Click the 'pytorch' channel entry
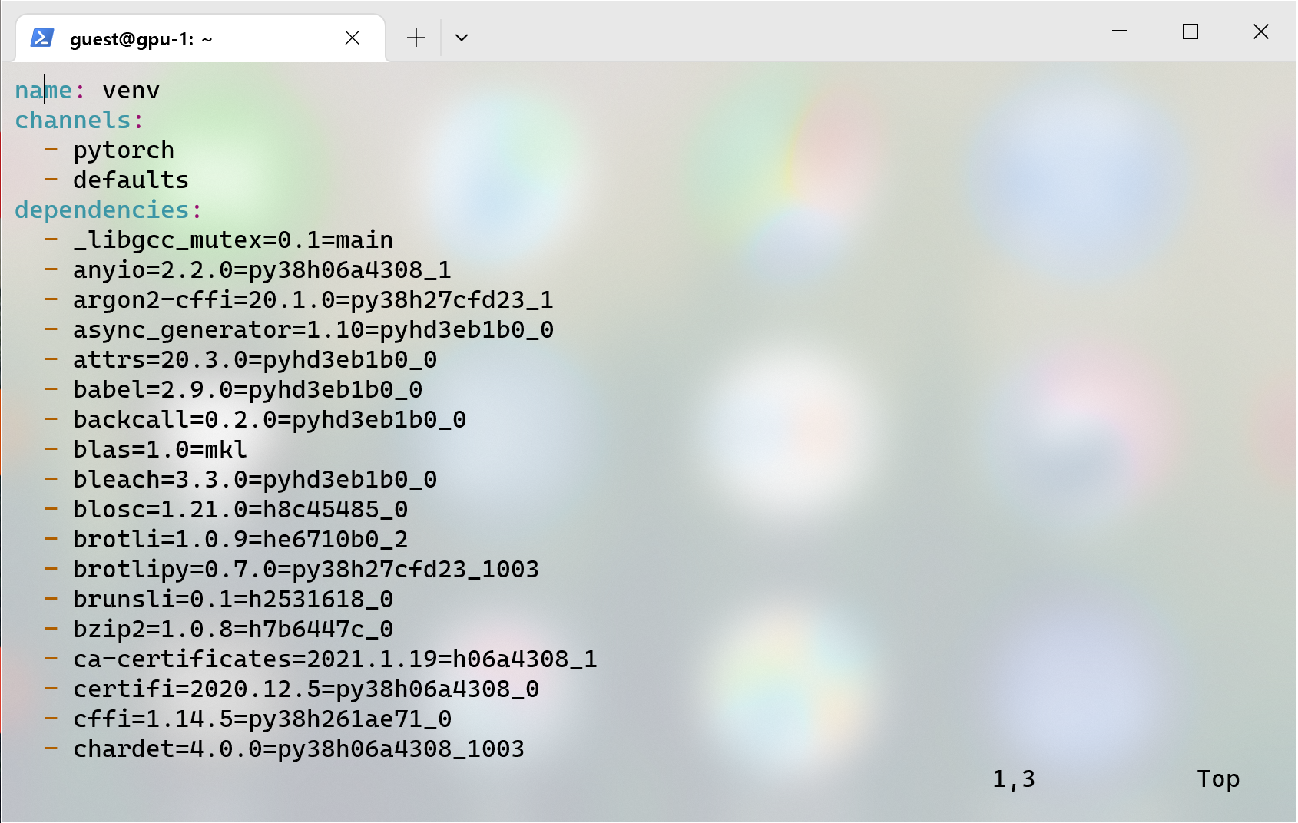The width and height of the screenshot is (1298, 823). [x=124, y=150]
